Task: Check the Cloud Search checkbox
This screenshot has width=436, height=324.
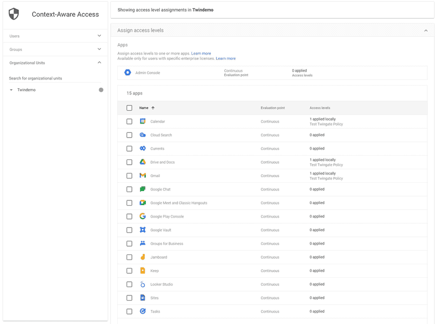Action: [x=129, y=135]
